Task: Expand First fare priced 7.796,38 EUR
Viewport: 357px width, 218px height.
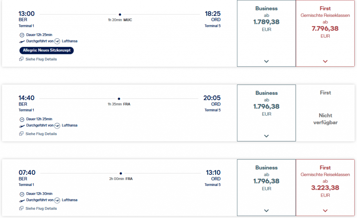Action: (325, 61)
